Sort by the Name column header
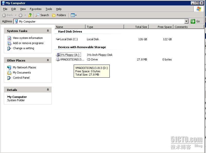This screenshot has width=206, height=153. click(70, 27)
